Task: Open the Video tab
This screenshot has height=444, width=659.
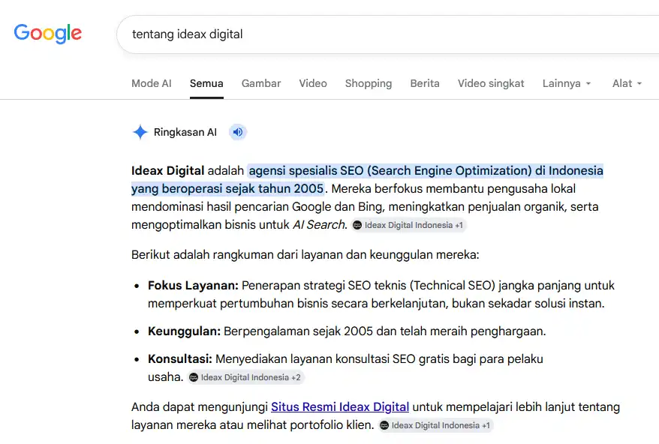Action: (313, 83)
